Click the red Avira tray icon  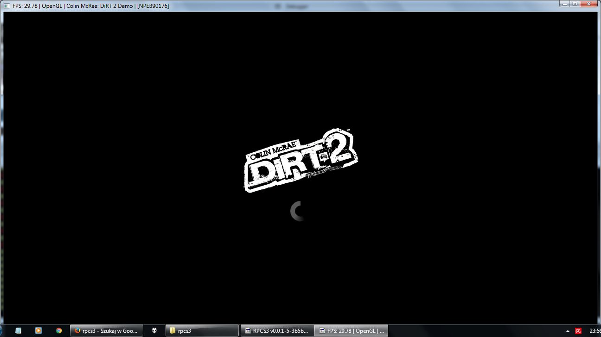click(578, 331)
